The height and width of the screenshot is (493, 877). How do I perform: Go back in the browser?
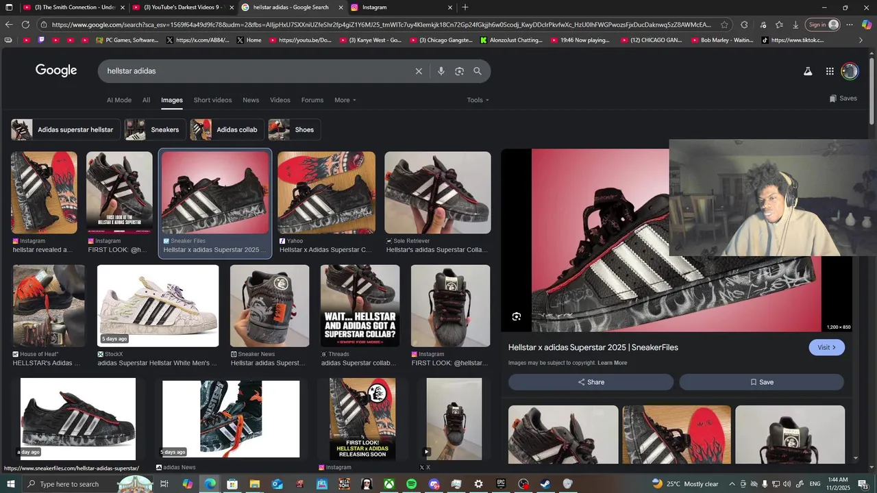coord(8,25)
